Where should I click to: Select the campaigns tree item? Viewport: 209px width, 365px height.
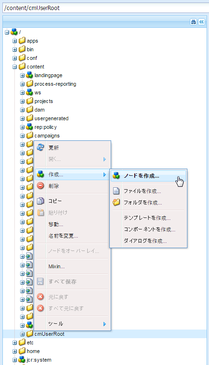click(x=47, y=136)
